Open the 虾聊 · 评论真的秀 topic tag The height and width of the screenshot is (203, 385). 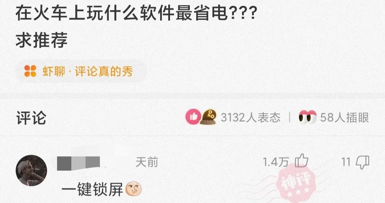[x=80, y=71]
